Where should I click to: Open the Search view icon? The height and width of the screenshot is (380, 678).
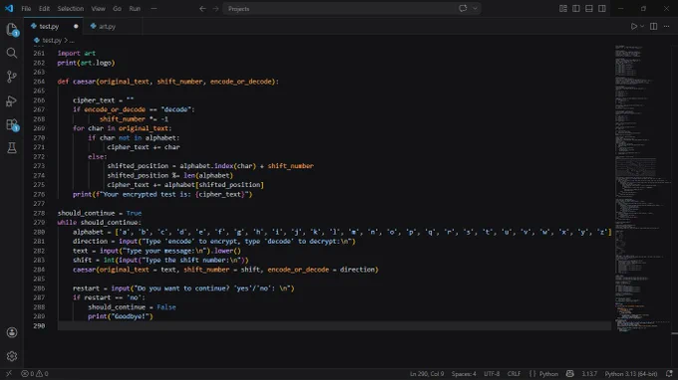click(x=12, y=53)
